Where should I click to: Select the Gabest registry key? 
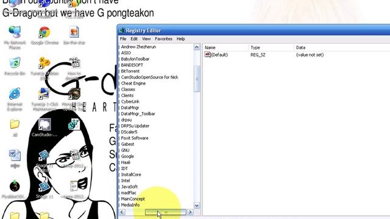[127, 144]
